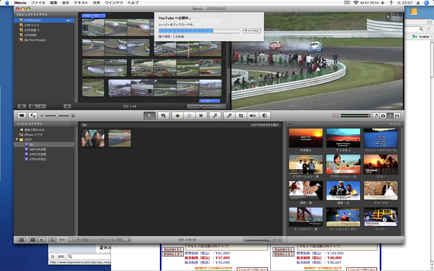Open the audio adjustments tool

click(253, 116)
